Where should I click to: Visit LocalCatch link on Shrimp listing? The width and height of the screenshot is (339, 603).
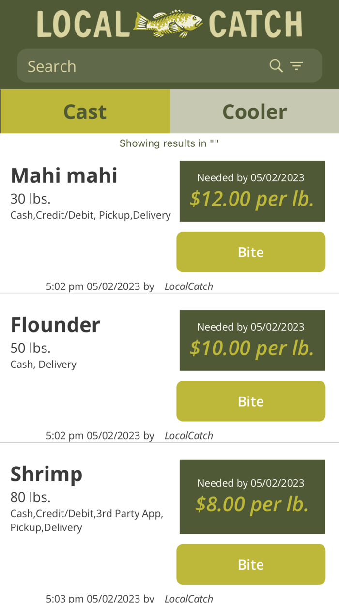(x=188, y=598)
